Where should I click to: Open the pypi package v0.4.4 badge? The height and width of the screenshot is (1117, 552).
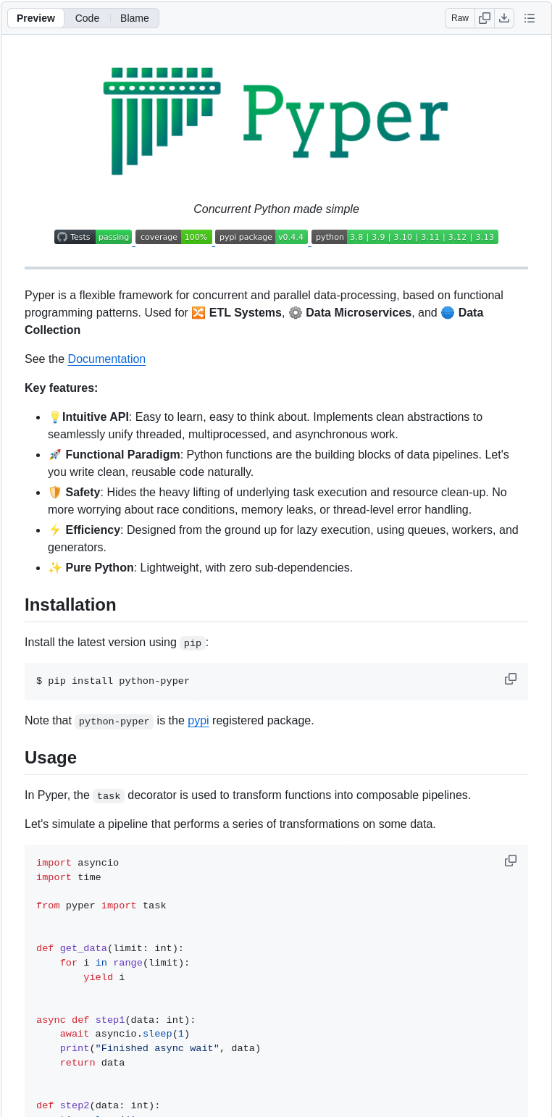(x=262, y=237)
